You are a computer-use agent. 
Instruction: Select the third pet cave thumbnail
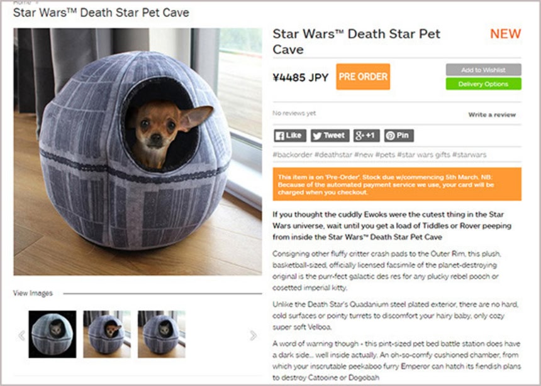point(162,335)
